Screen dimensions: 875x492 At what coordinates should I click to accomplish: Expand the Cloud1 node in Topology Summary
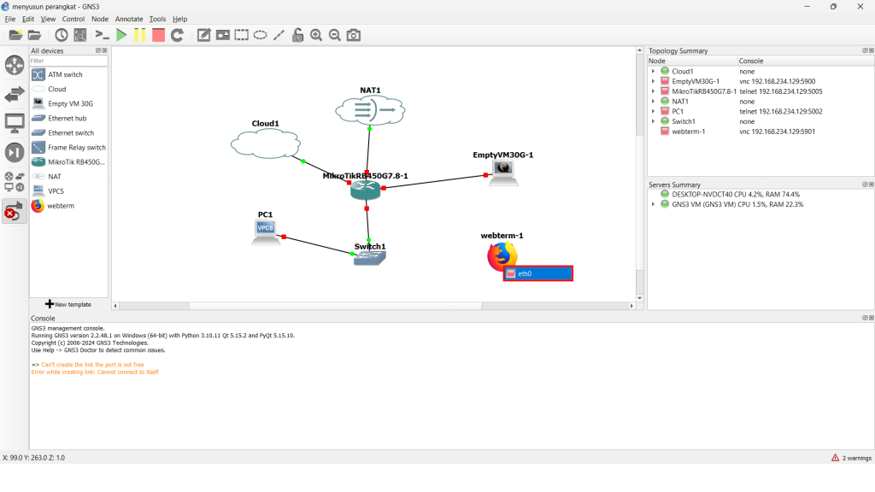653,72
